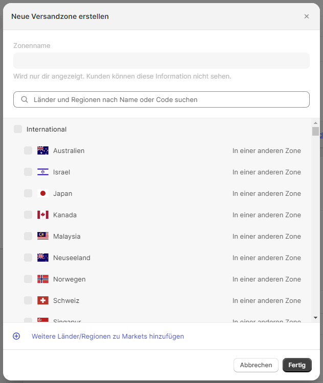Click the Japan flag icon

tap(43, 193)
